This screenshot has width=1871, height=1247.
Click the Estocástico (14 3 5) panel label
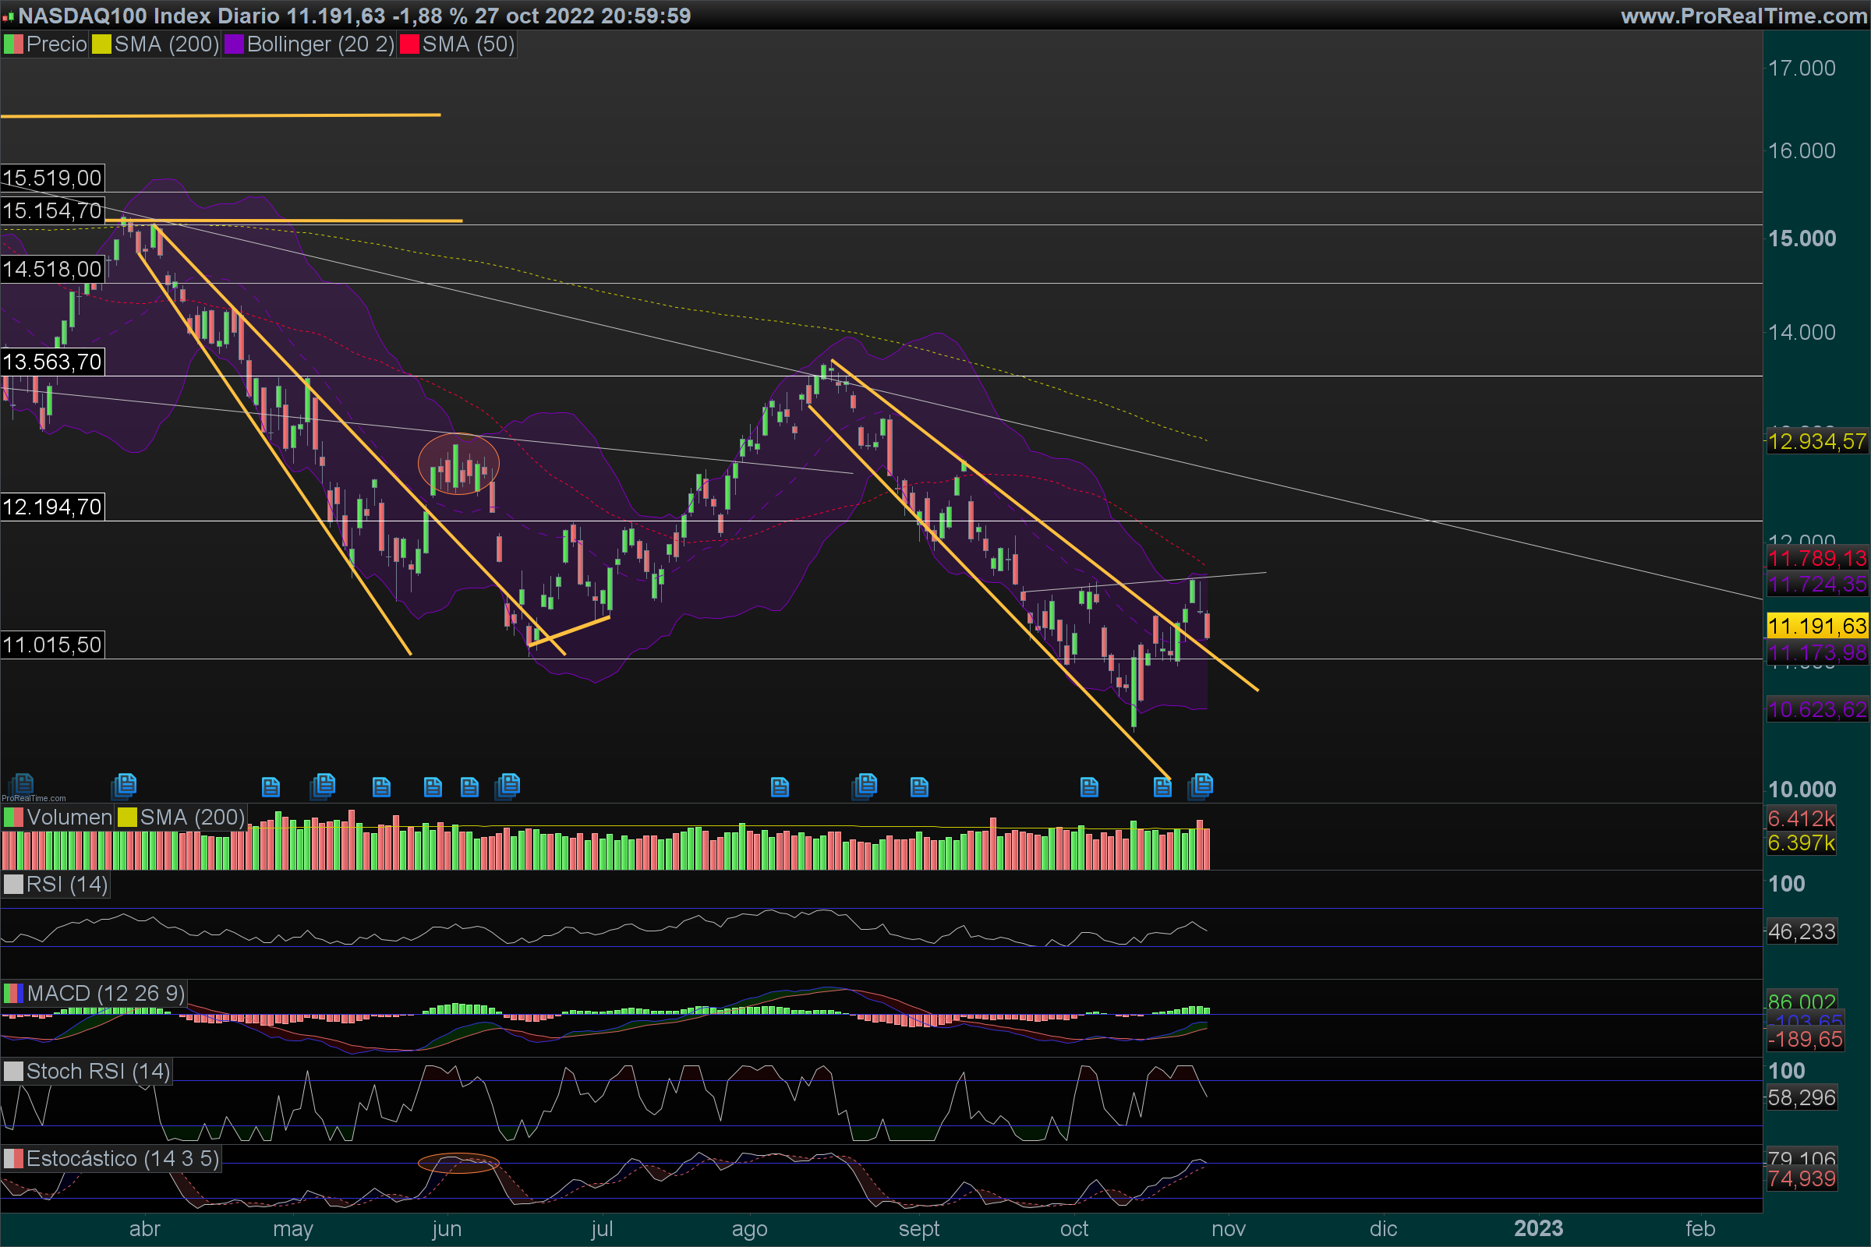point(122,1159)
